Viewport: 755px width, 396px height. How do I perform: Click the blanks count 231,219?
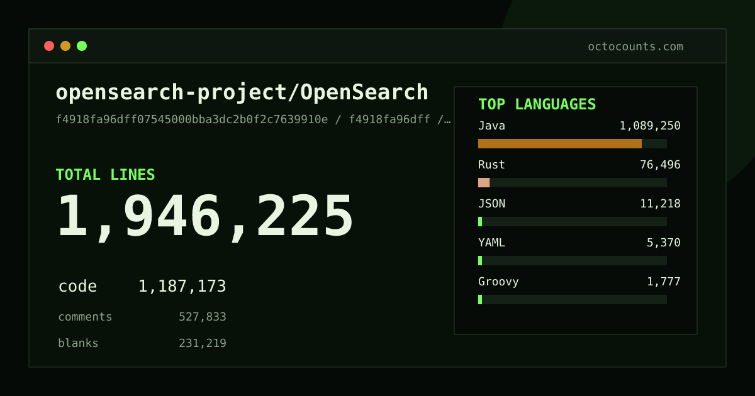coord(203,343)
